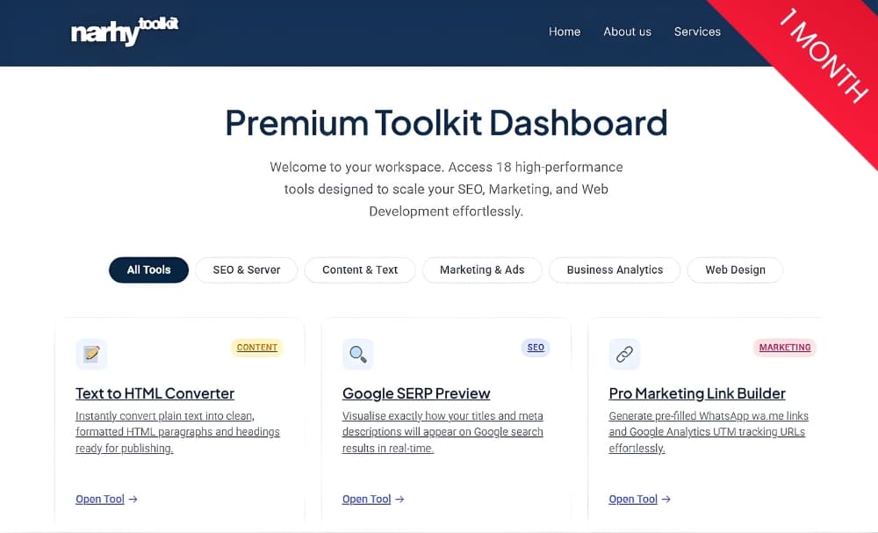Click the Text to HTML Converter description
The height and width of the screenshot is (533, 878).
pos(177,432)
